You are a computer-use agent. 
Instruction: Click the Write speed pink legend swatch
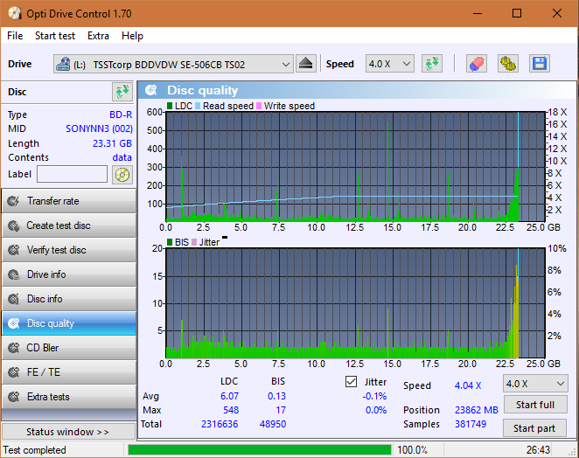coord(259,106)
